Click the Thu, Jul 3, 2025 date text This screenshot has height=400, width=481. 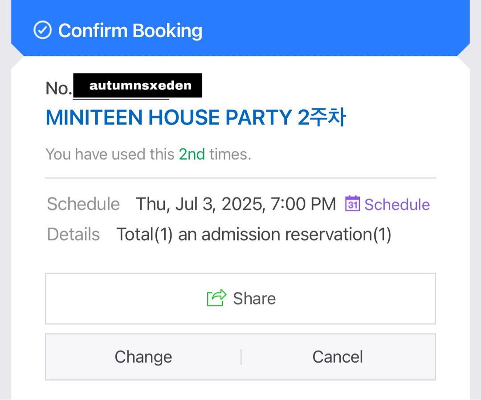(236, 203)
